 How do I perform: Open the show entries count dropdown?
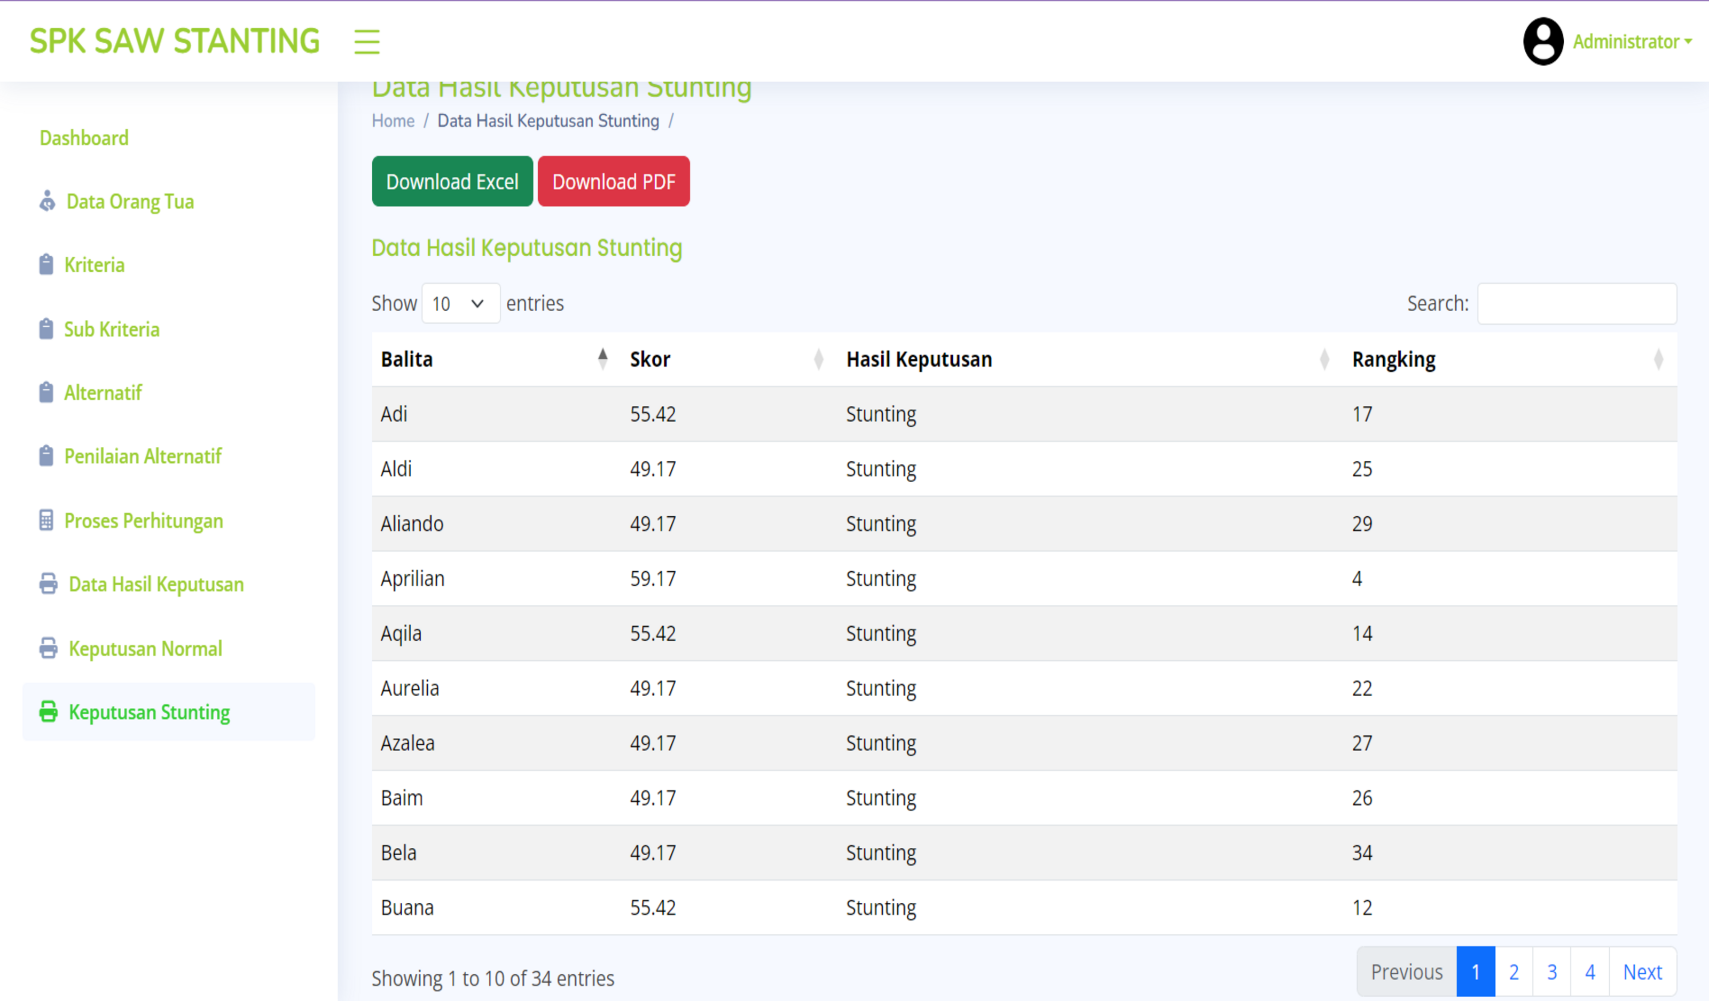460,304
